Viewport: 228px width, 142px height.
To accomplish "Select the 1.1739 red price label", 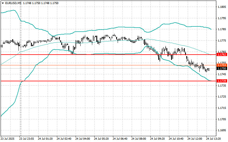I will pos(222,81).
